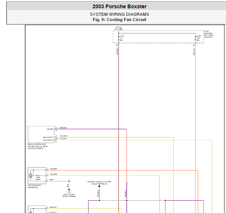
Task: Click the 'SYSTEM WIRING DIAGRAMS' heading
Action: pyautogui.click(x=120, y=14)
